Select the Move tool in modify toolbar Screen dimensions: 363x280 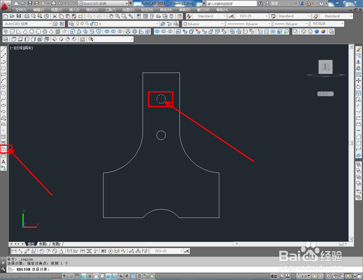click(x=358, y=81)
